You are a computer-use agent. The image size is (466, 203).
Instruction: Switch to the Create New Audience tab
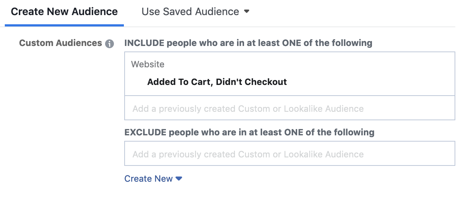click(64, 12)
